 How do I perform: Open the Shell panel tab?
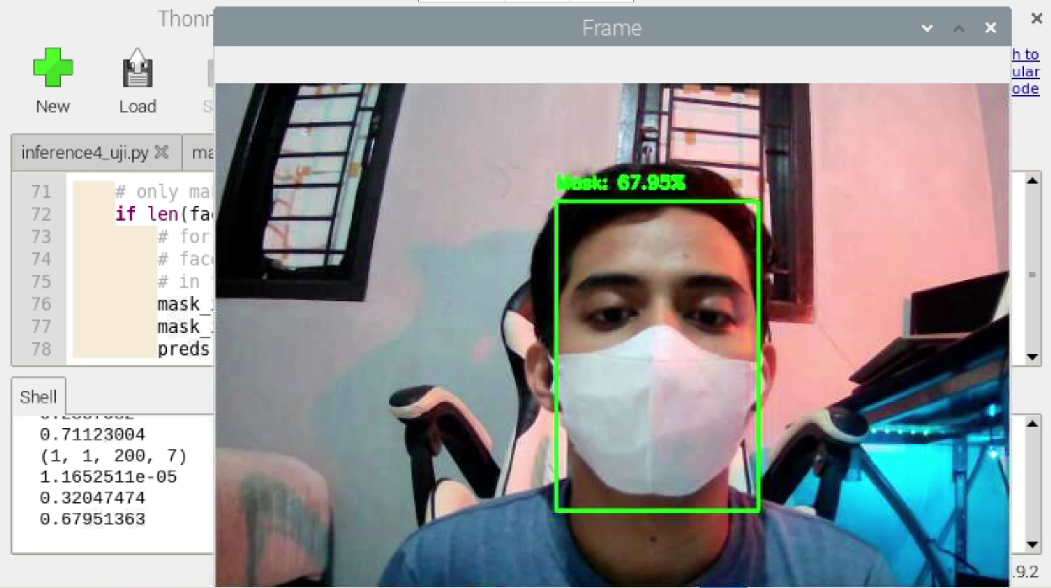click(x=38, y=397)
